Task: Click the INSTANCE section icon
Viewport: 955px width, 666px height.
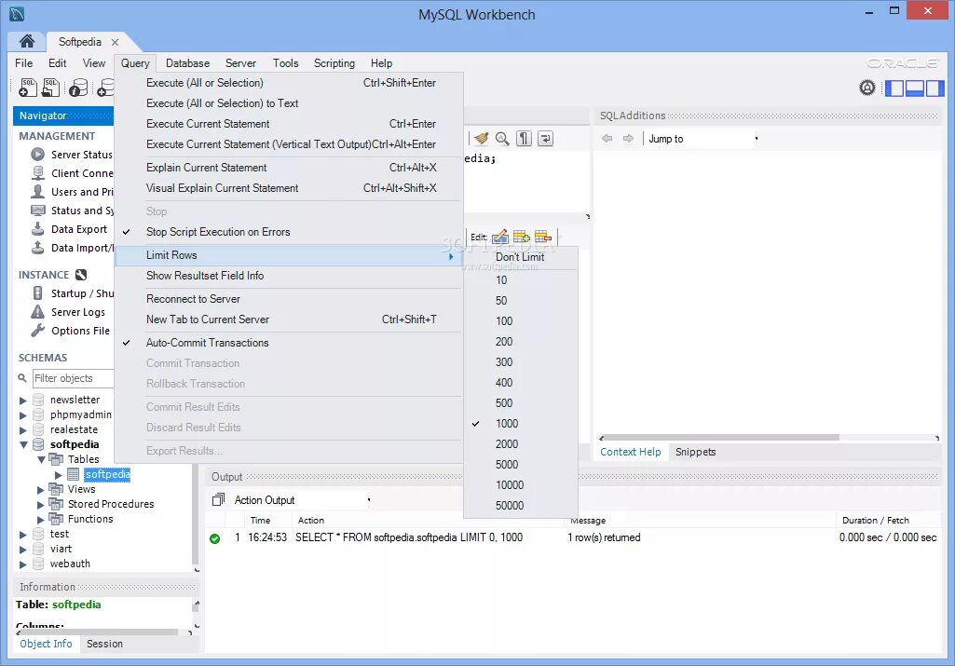Action: coord(81,275)
